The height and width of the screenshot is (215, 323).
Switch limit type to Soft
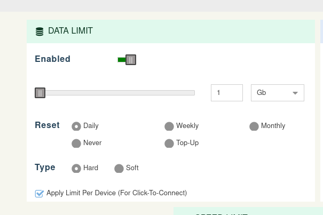(x=119, y=169)
